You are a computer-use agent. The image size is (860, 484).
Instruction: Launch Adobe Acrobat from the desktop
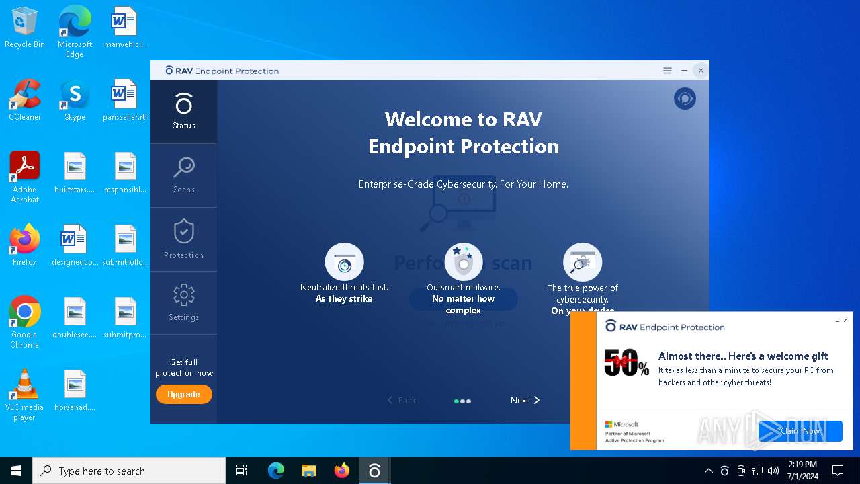click(25, 177)
